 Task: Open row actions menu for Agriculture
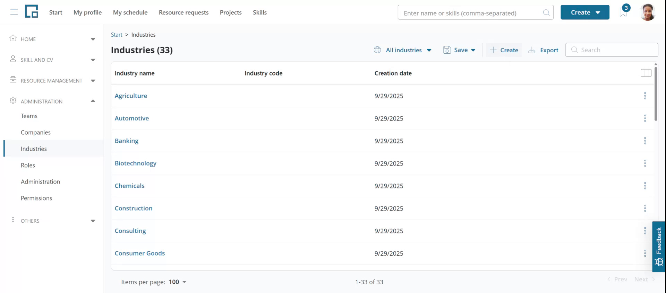point(645,96)
